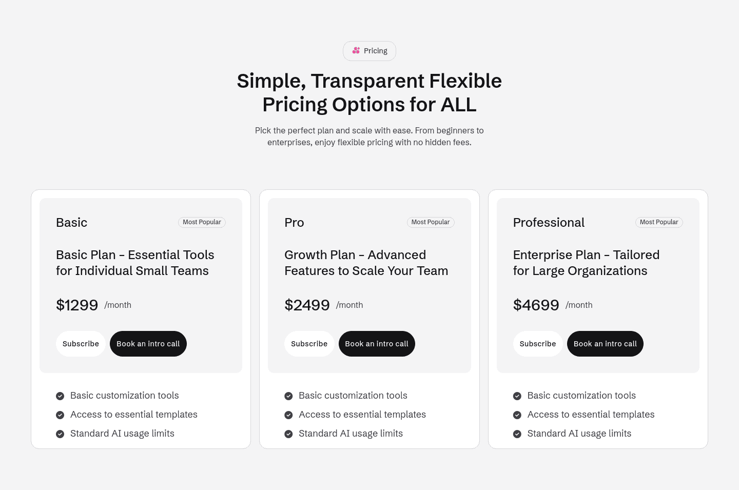This screenshot has height=490, width=739.
Task: Click the checkmark beside Basic customization tools in Professional plan
Action: 517,396
